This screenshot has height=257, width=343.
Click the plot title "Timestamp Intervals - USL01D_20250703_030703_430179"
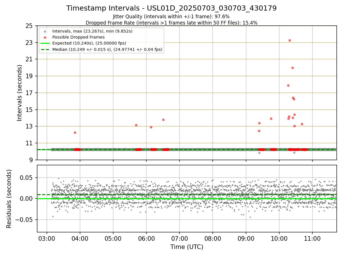pos(171,8)
